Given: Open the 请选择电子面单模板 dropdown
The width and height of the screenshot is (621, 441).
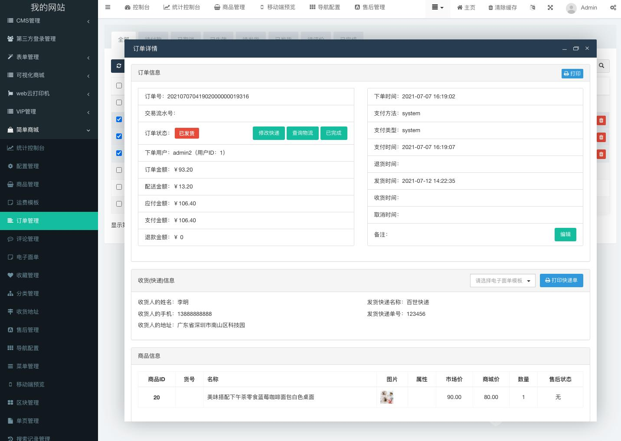Looking at the screenshot, I should pos(503,280).
